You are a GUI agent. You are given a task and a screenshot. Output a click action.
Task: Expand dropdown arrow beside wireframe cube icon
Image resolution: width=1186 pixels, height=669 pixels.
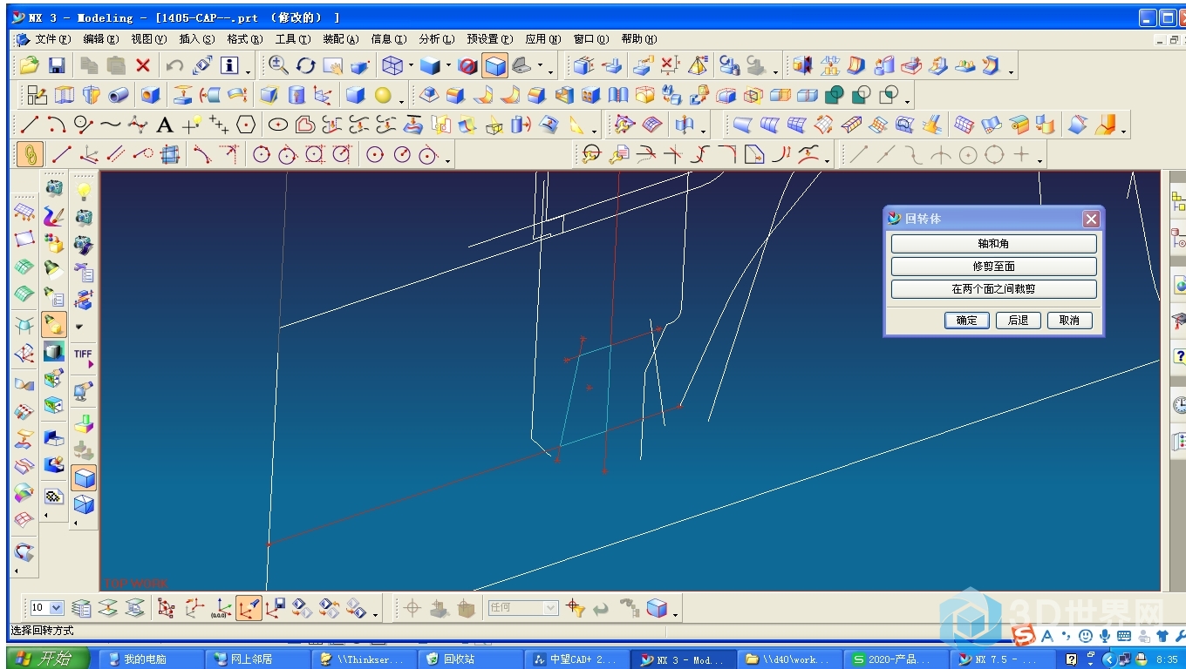[411, 66]
